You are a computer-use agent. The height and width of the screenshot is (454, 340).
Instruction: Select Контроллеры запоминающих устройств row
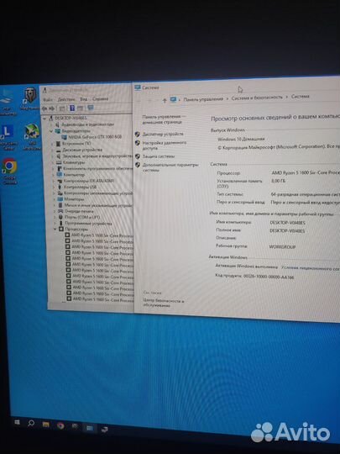pyautogui.click(x=95, y=193)
